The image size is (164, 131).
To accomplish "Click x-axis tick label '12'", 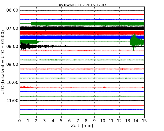I will coord(119,121).
